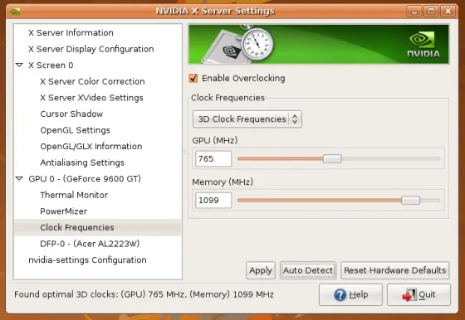View OpenGL/GLX Information
Screen dimensions: 465x320
point(91,146)
